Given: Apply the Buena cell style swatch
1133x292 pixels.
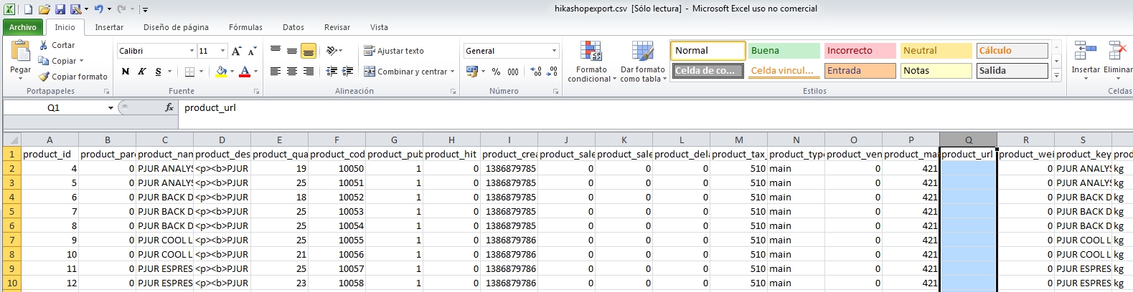Looking at the screenshot, I should [x=784, y=51].
